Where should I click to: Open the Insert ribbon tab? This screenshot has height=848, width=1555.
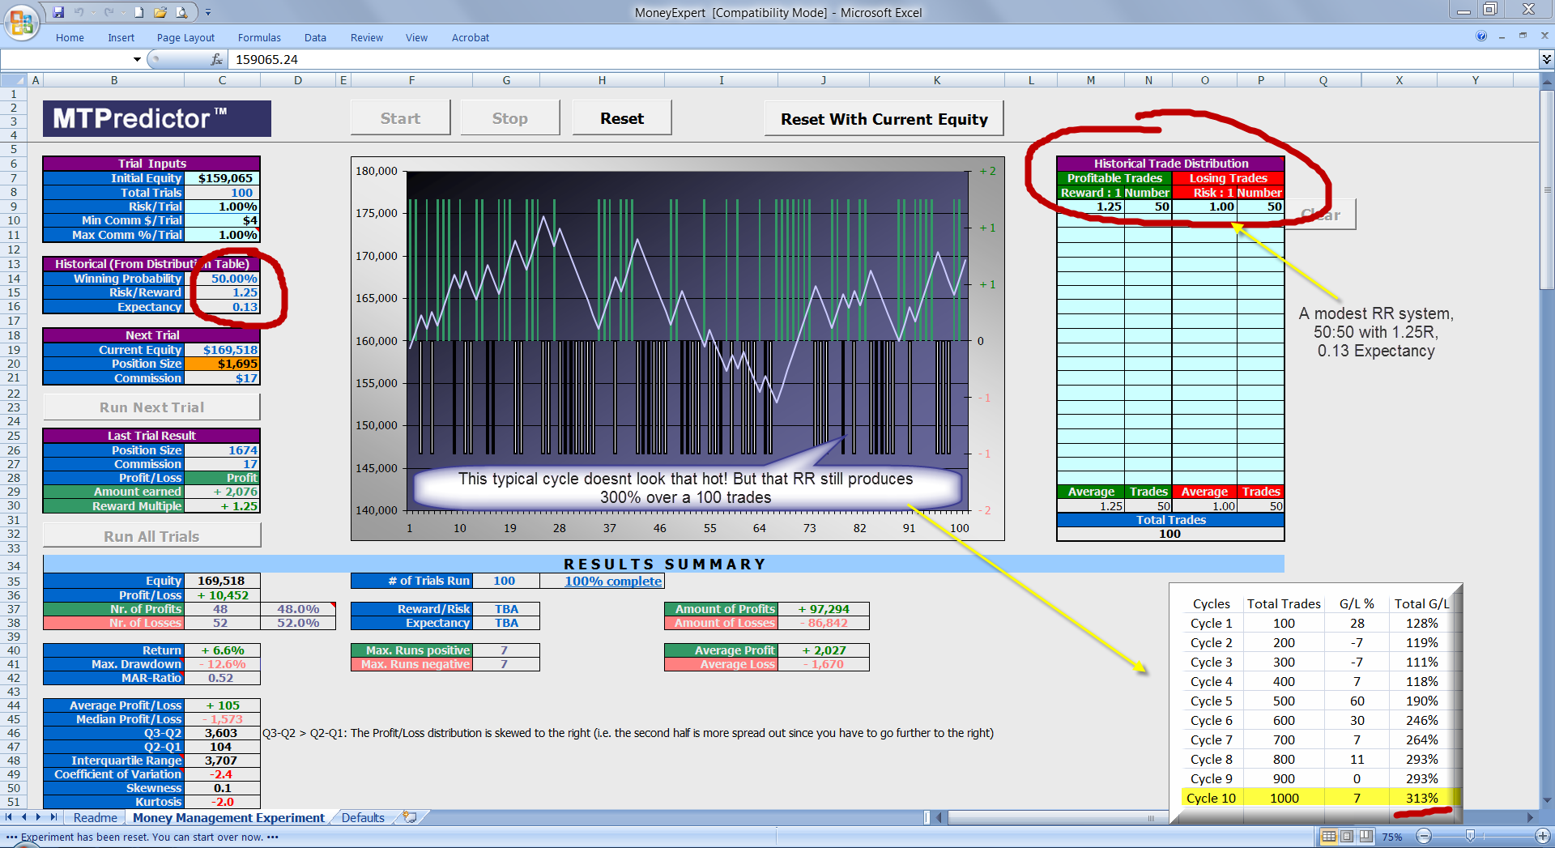click(121, 37)
